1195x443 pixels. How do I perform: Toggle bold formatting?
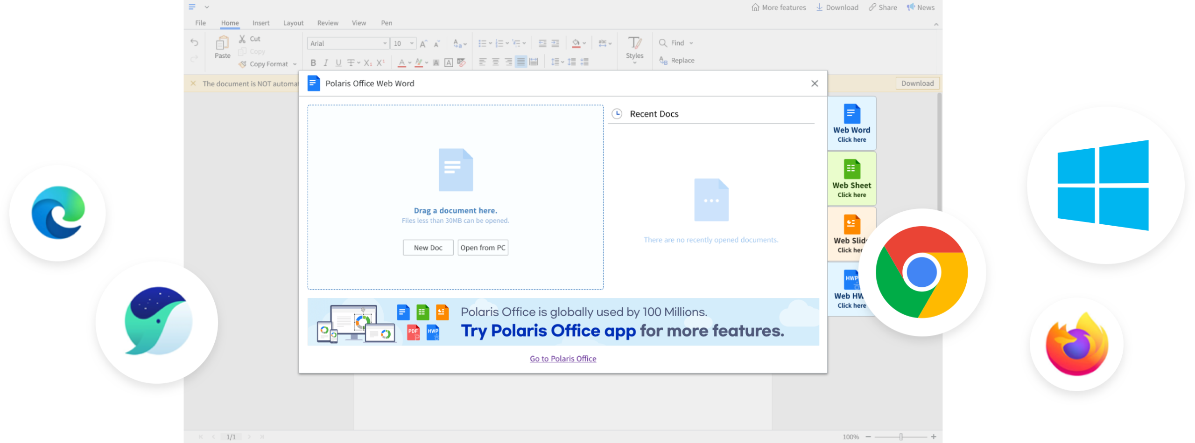click(313, 62)
